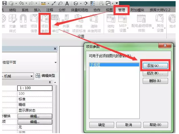Switch to the 结构 ribbon tab
Viewport: 179px width, 134px height.
[13, 10]
